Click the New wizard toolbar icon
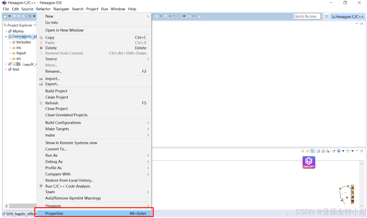This screenshot has width=367, height=218. coord(5,16)
